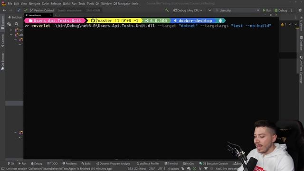Click the master branch segment in terminal prompt
This screenshot has height=171, width=304.
114,20
